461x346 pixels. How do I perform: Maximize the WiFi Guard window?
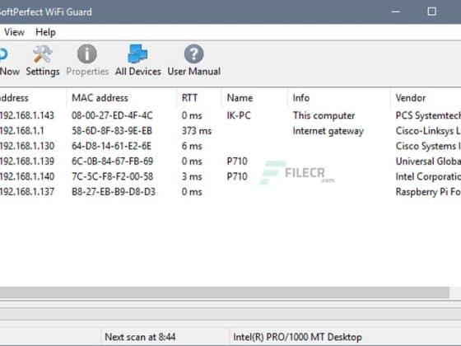(x=431, y=12)
